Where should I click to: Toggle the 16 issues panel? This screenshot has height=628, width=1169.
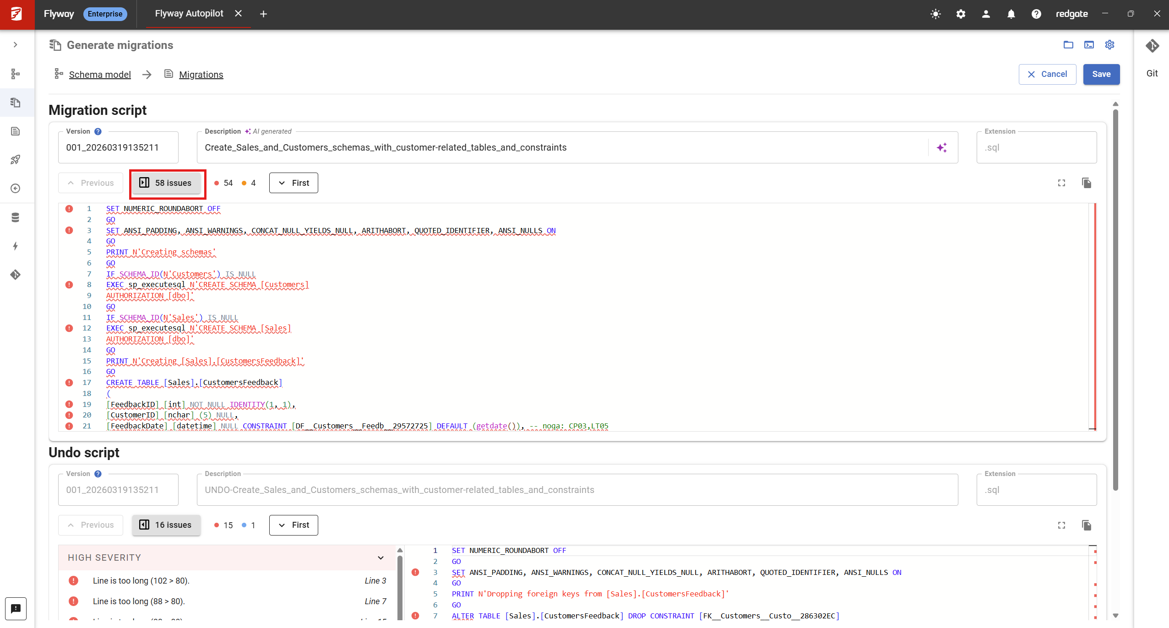pyautogui.click(x=166, y=525)
